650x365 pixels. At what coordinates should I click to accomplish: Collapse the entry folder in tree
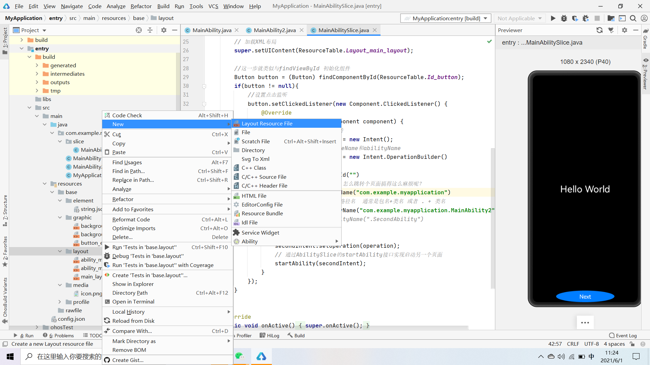[x=22, y=48]
